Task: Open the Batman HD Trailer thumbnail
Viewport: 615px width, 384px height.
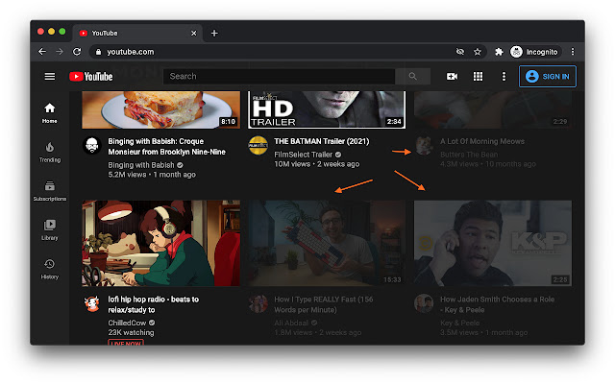Action: click(327, 109)
